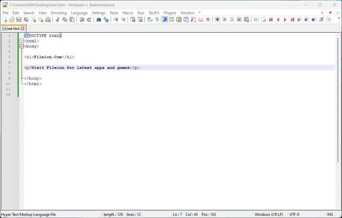Create a new file with toolbar icon
The width and height of the screenshot is (342, 218).
click(x=5, y=20)
